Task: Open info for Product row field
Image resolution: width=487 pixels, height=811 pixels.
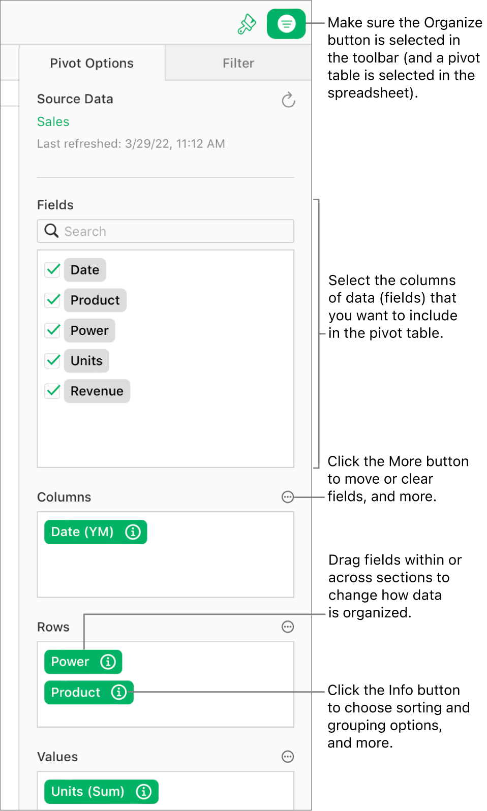Action: tap(118, 692)
